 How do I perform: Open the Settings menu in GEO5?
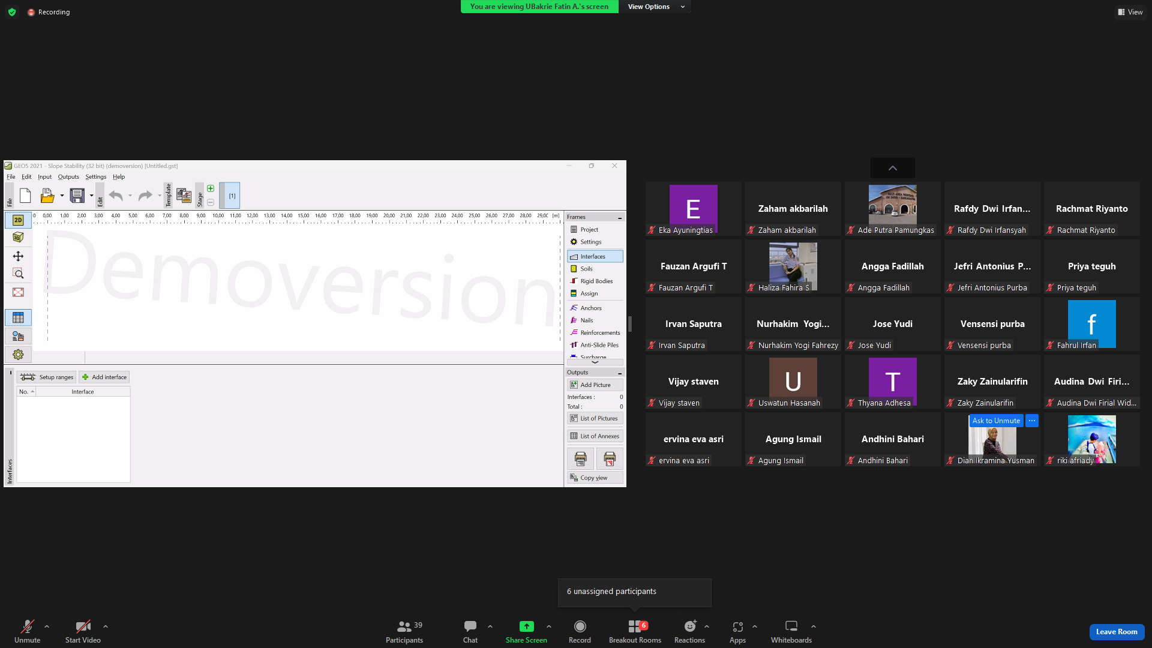coord(96,177)
